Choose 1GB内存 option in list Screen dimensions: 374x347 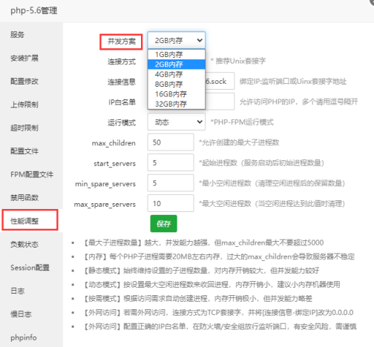(x=177, y=54)
